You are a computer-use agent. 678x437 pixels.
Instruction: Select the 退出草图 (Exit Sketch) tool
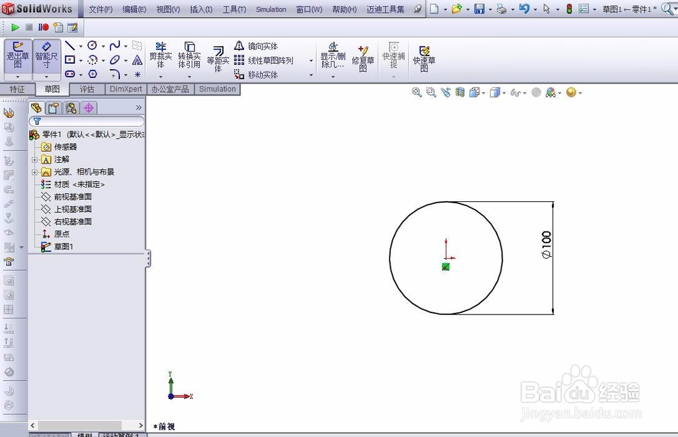tap(18, 54)
